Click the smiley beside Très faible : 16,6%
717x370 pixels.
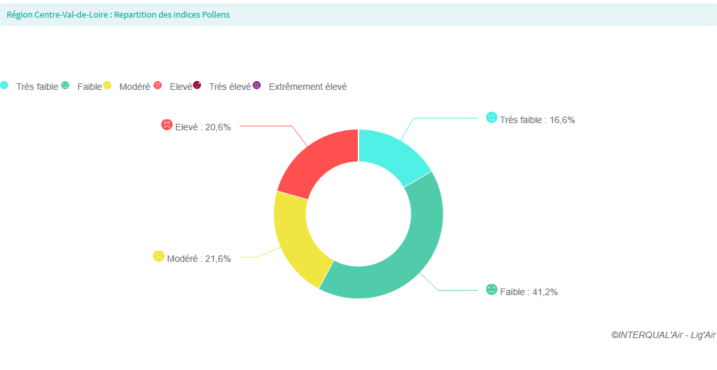[x=491, y=117]
